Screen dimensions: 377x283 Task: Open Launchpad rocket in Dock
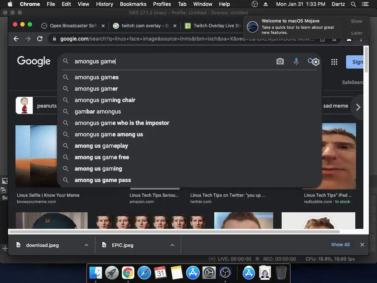tap(112, 273)
